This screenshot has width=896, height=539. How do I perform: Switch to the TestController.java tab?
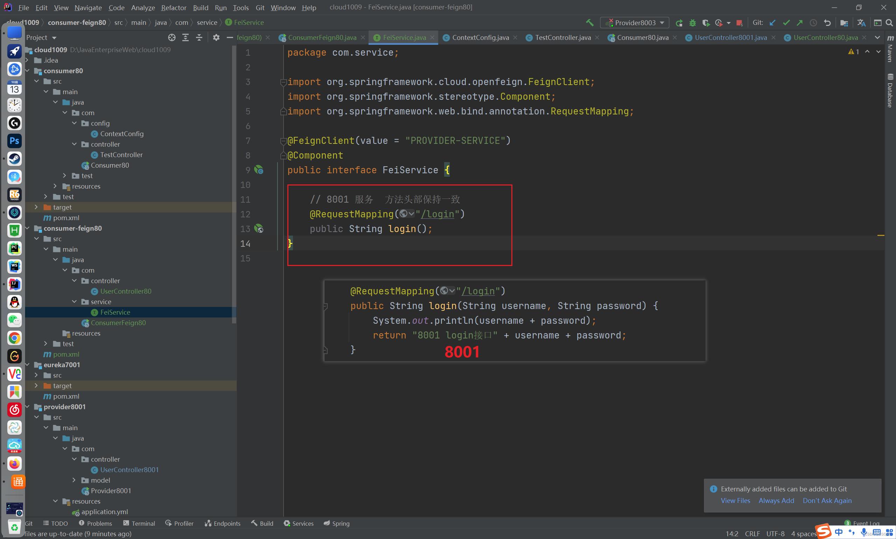click(x=562, y=37)
